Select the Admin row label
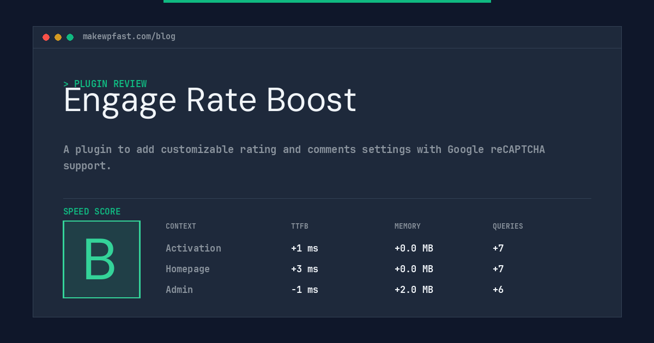The image size is (654, 343). pyautogui.click(x=179, y=290)
